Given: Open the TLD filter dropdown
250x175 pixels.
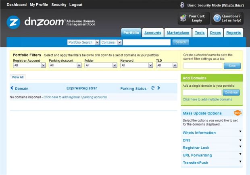Looking at the screenshot, I should (x=167, y=65).
